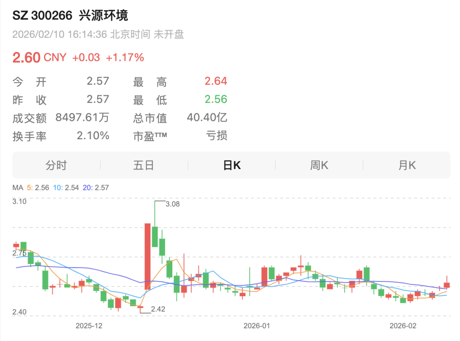Image resolution: width=460 pixels, height=341 pixels.
Task: Click the MA 5: 2.56 indicator label
Action: click(x=38, y=188)
